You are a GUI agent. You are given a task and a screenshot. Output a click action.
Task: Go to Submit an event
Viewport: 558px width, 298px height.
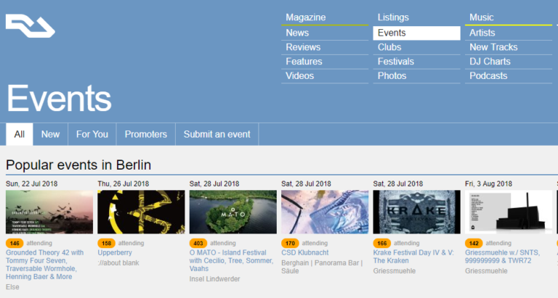coord(217,134)
